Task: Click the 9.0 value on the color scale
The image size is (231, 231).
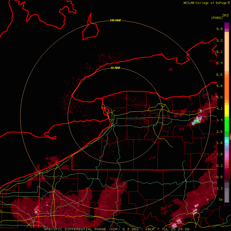Action: tap(219, 40)
